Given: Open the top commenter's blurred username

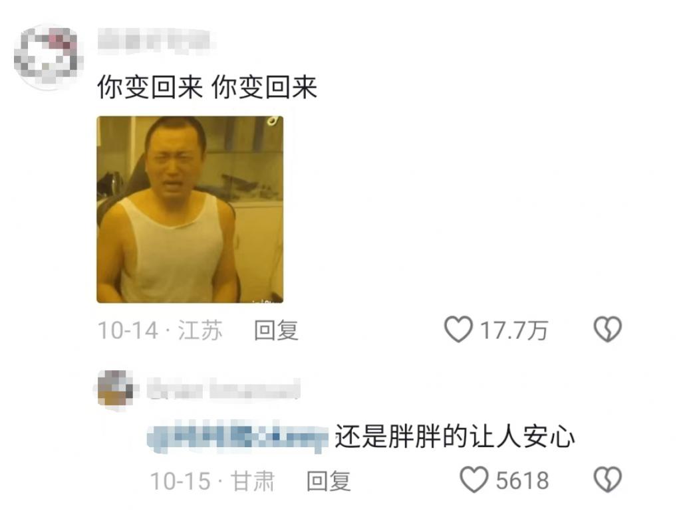Looking at the screenshot, I should [154, 41].
